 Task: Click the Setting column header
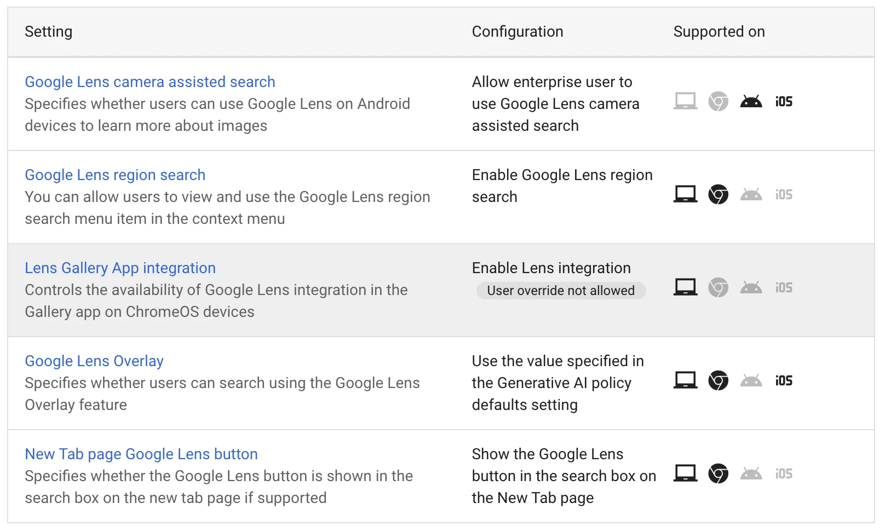[x=48, y=32]
